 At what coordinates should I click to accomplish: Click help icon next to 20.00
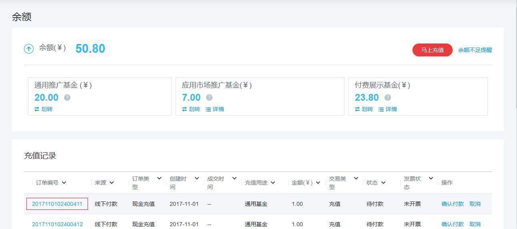pos(67,98)
